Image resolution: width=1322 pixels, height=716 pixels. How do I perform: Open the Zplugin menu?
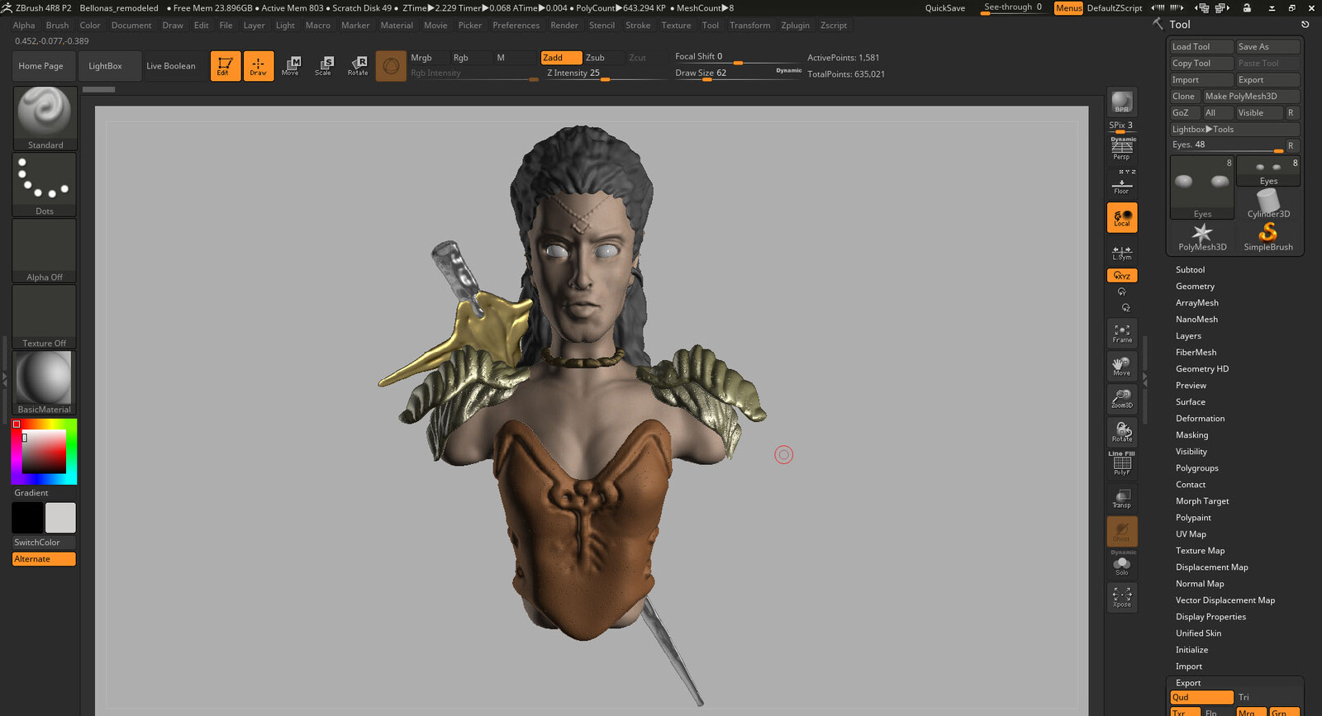coord(795,26)
